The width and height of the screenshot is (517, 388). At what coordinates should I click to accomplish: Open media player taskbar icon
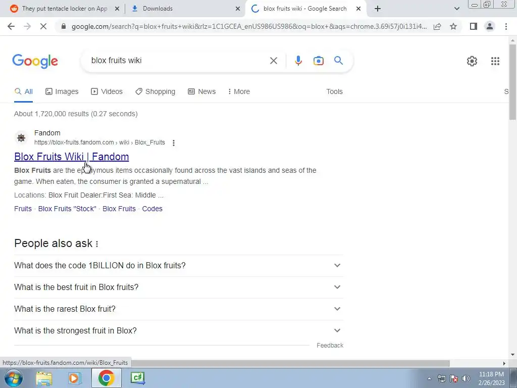(75, 378)
